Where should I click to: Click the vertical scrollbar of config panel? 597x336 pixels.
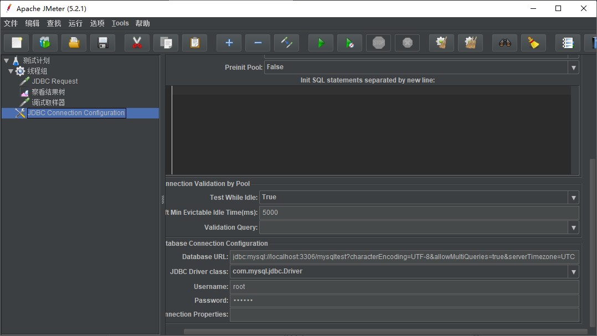(593, 244)
